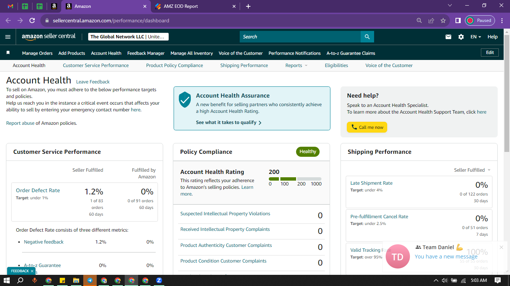
Task: Reload the page with the refresh icon
Action: click(x=32, y=20)
